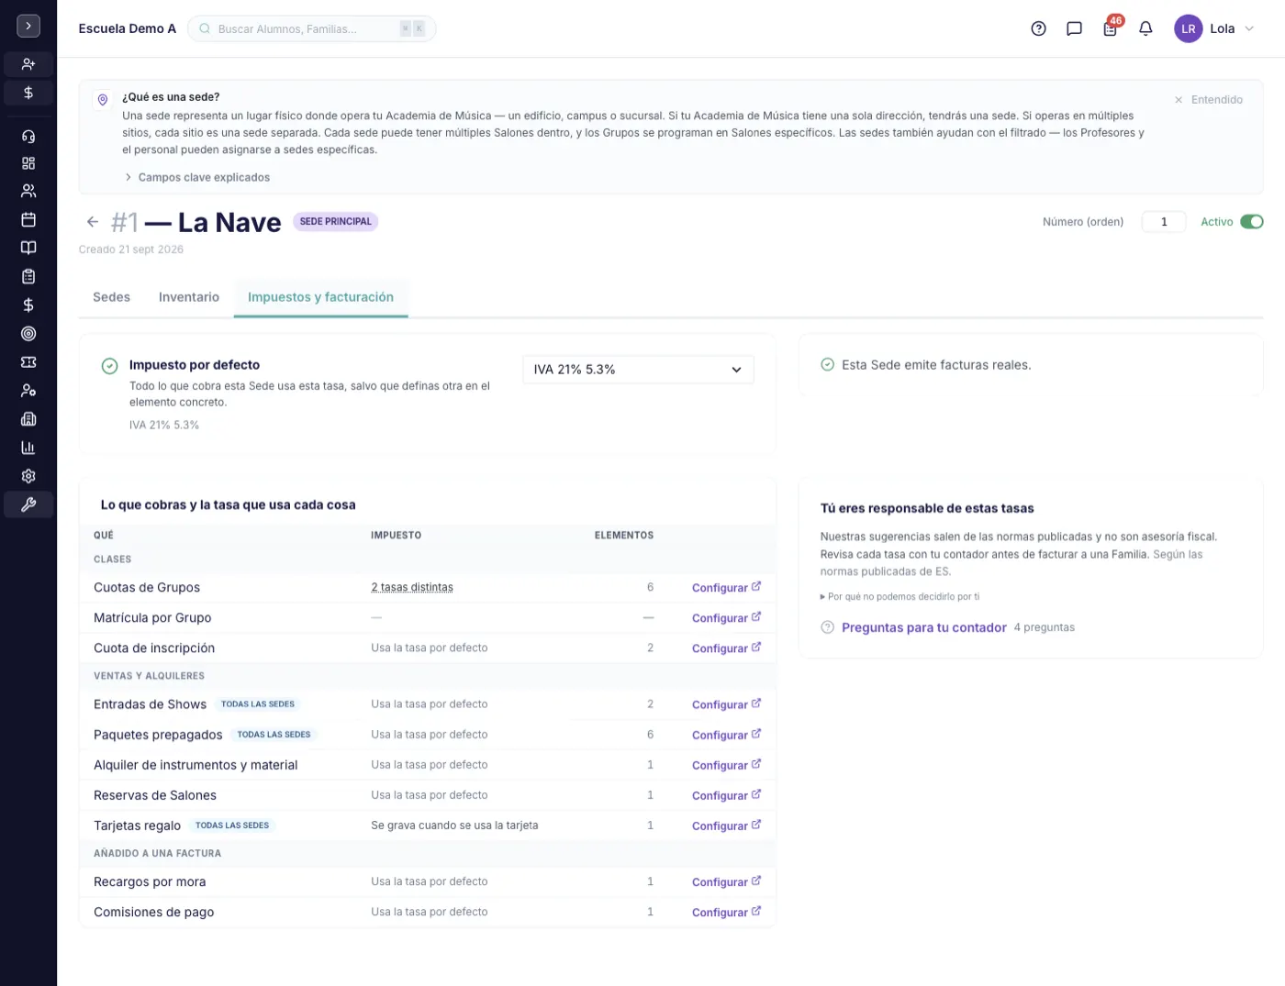Click the add-person icon in the sidebar
Viewport: 1285px width, 986px height.
(x=28, y=64)
